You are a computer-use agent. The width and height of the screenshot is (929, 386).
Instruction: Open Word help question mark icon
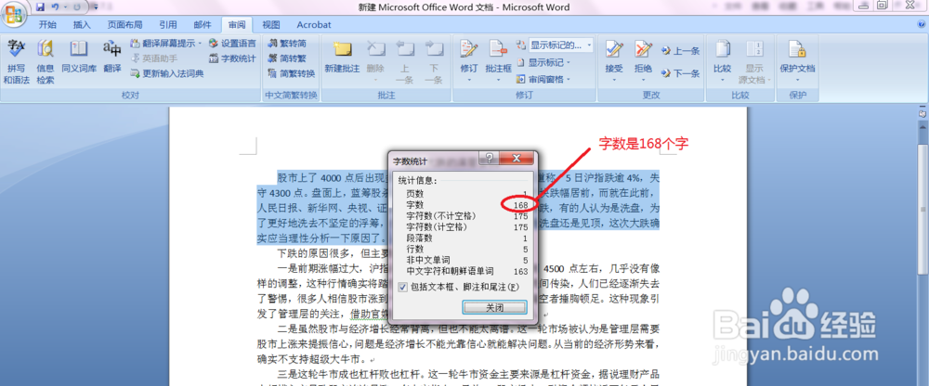(920, 25)
